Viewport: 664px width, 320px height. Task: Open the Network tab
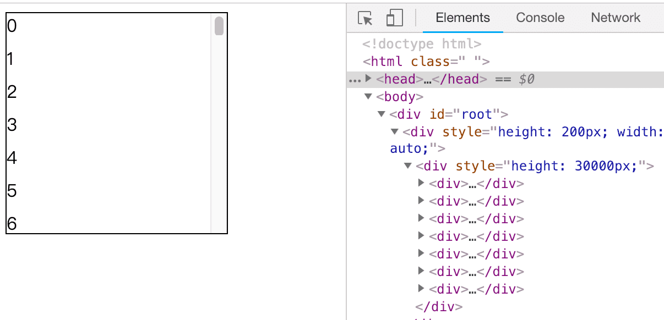coord(616,18)
